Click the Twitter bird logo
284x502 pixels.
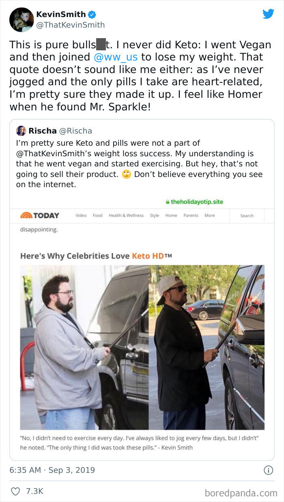pyautogui.click(x=268, y=14)
